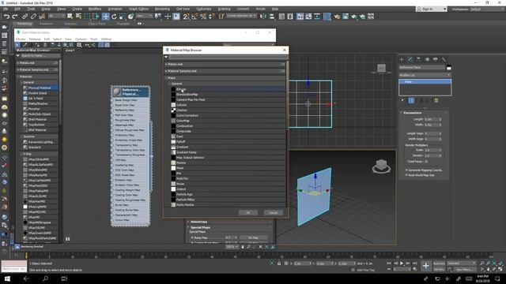
Task: Select Plane entry in modifier stack
Action: tap(425, 82)
